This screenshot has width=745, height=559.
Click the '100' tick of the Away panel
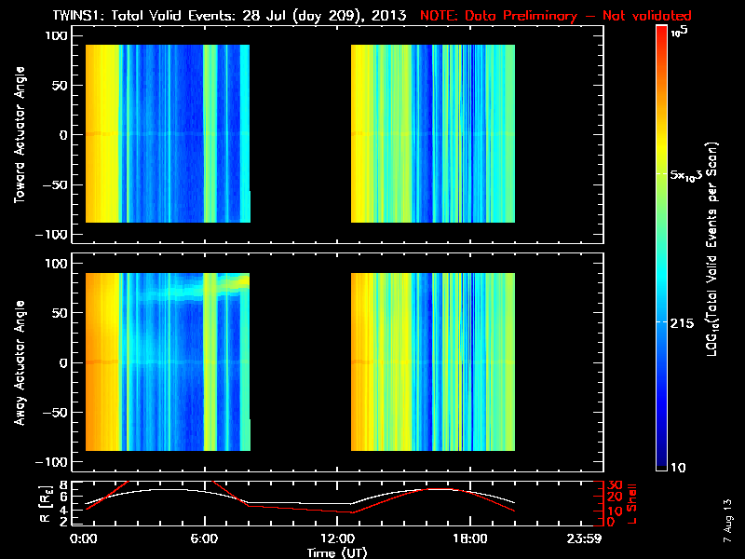click(57, 264)
